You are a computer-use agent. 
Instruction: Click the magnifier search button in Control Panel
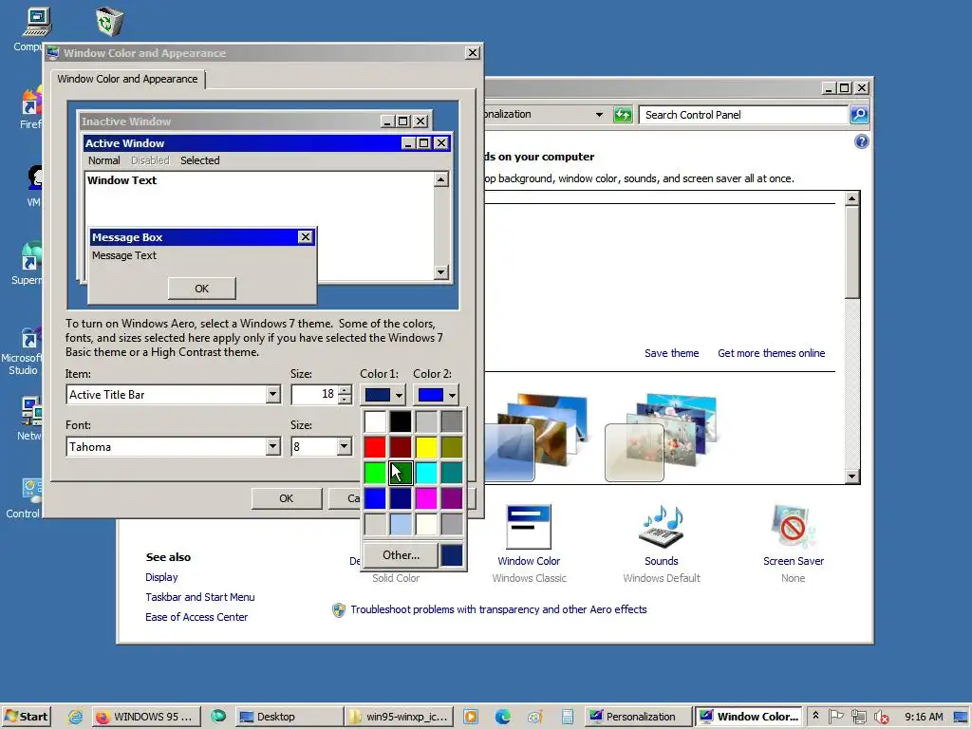859,115
